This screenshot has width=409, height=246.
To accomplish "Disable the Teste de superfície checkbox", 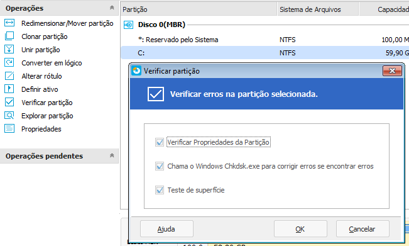I will tap(160, 190).
